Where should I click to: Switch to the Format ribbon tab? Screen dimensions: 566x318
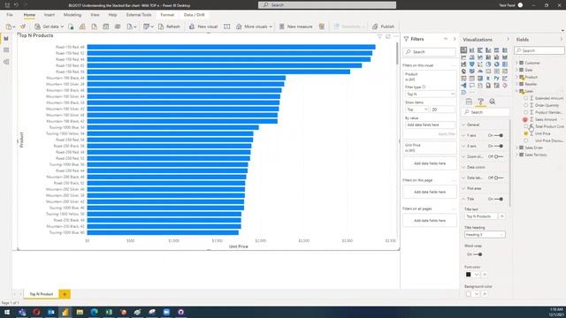point(167,15)
